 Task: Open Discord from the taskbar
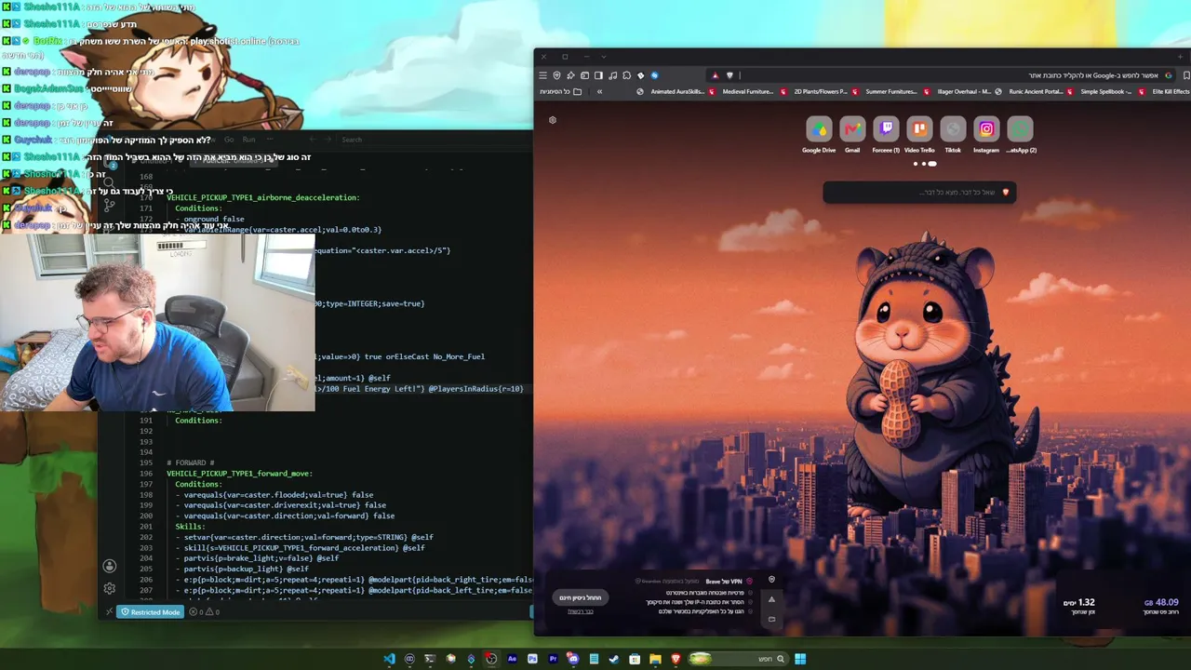573,659
